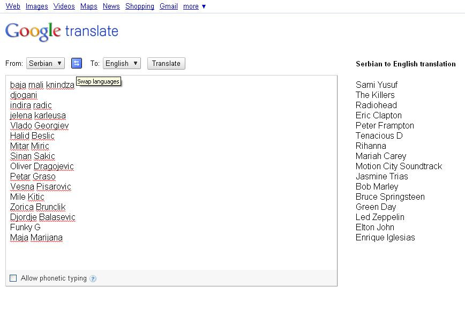Open the phonetic typing help icon
Image resolution: width=465 pixels, height=310 pixels.
(x=93, y=278)
